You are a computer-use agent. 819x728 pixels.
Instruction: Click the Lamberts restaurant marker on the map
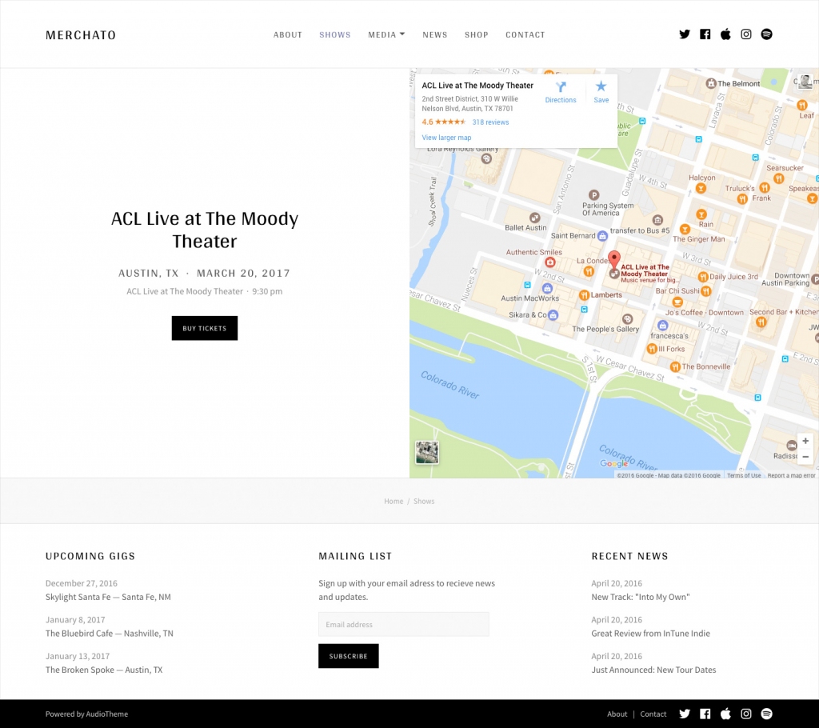585,295
